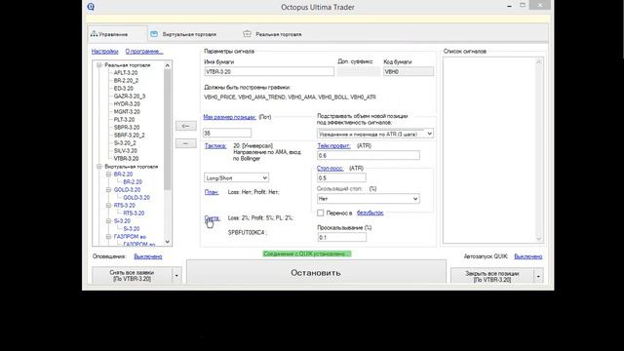Image resolution: width=624 pixels, height=351 pixels.
Task: Collapse the BR-2.20 group expander
Action: pos(108,175)
